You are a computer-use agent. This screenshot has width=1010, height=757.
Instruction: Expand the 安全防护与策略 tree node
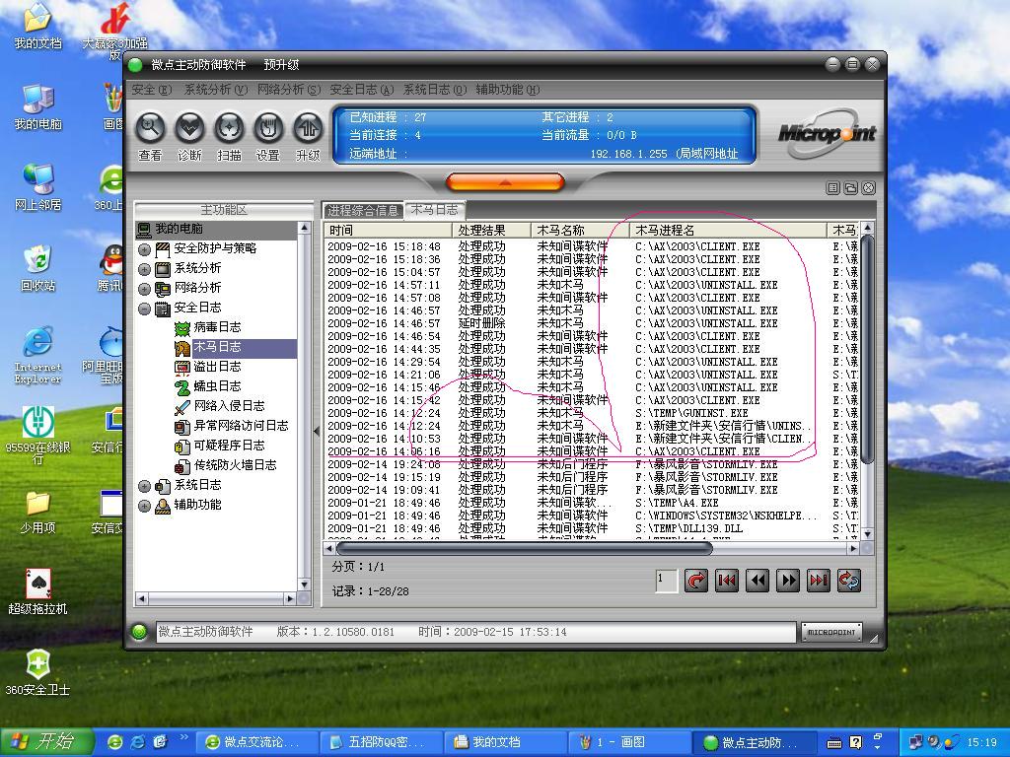[144, 249]
